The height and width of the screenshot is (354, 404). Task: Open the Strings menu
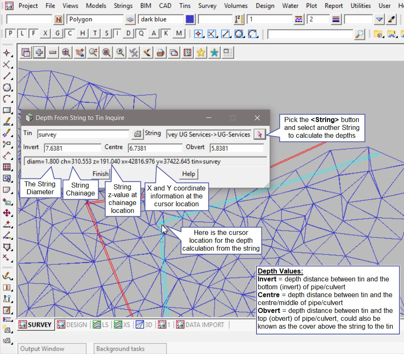(x=123, y=6)
